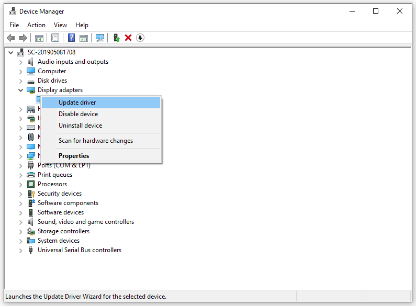Viewport: 416px width, 306px height.
Task: Click the Storage controllers icon
Action: [31, 232]
